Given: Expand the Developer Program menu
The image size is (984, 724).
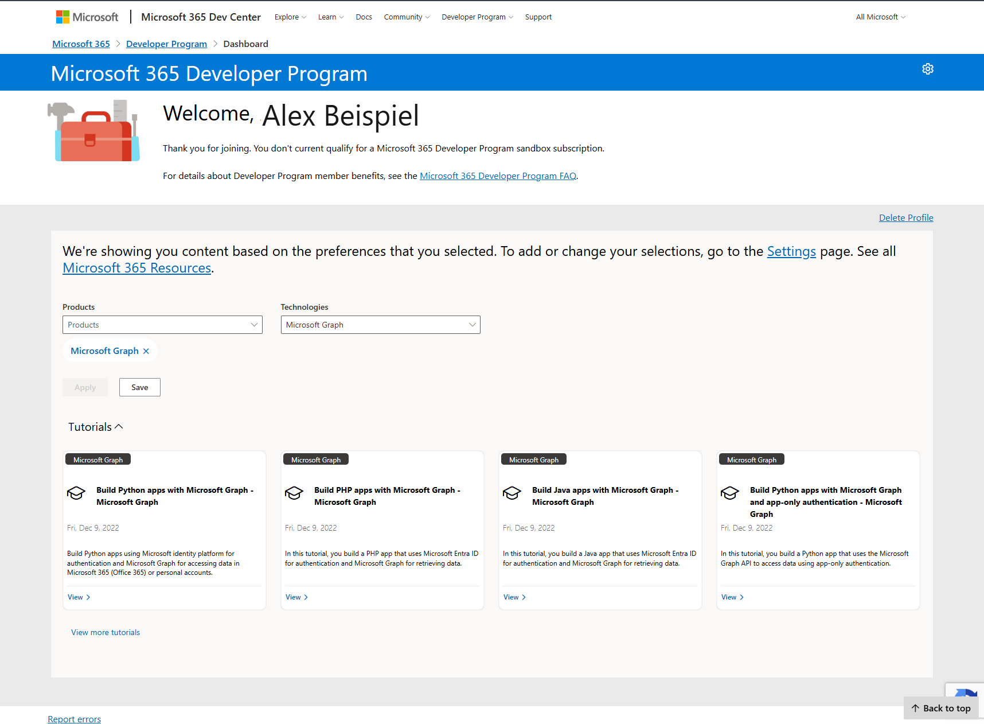Looking at the screenshot, I should tap(477, 17).
